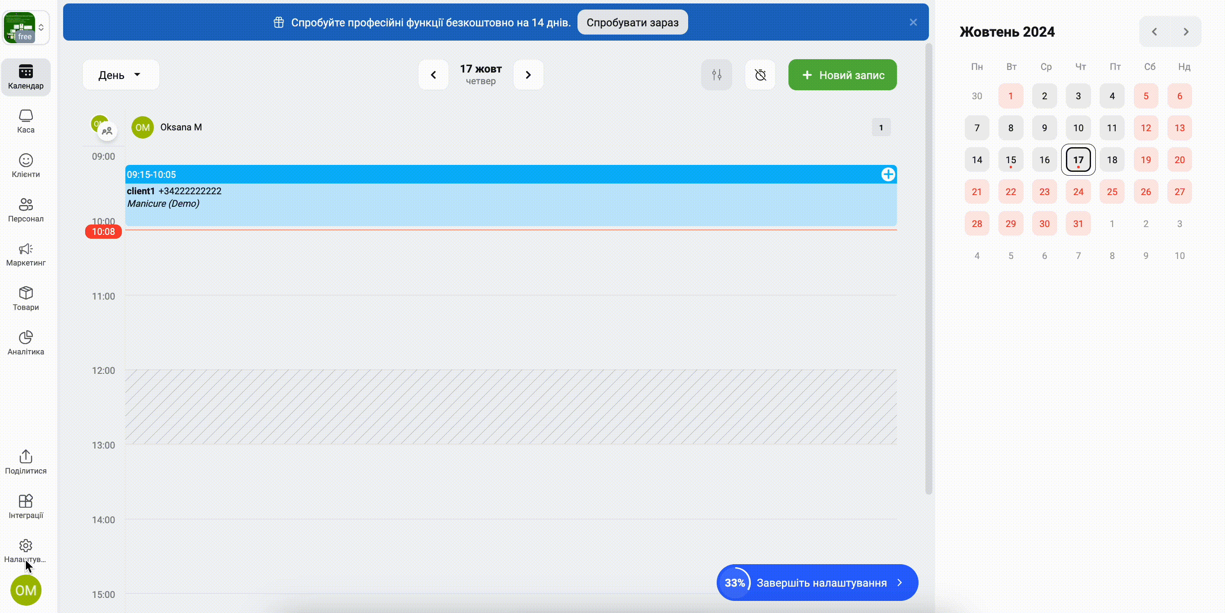Screen dimensions: 1225x613
Task: Go to next month in mini calendar
Action: point(1186,32)
